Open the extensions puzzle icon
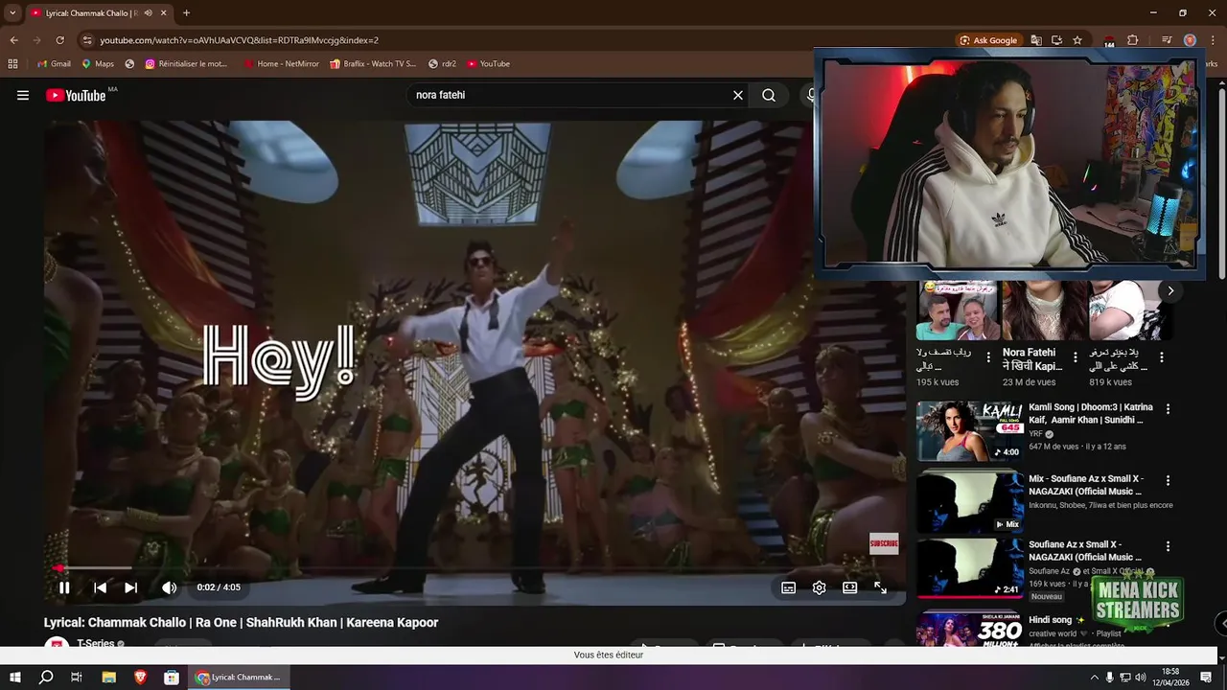Image resolution: width=1227 pixels, height=690 pixels. tap(1132, 40)
